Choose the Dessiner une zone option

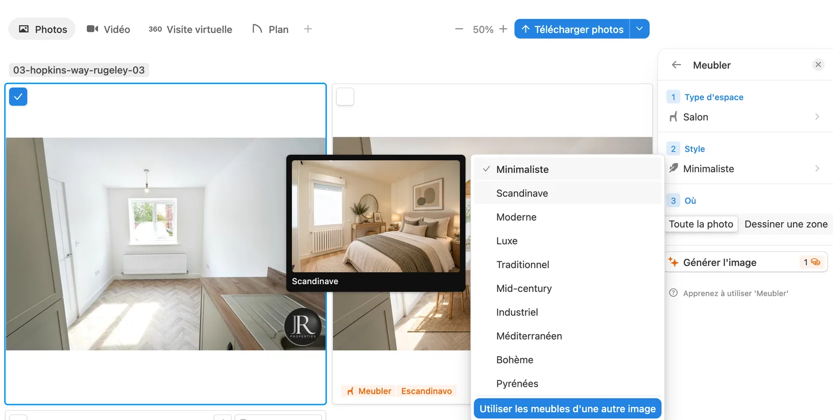786,224
